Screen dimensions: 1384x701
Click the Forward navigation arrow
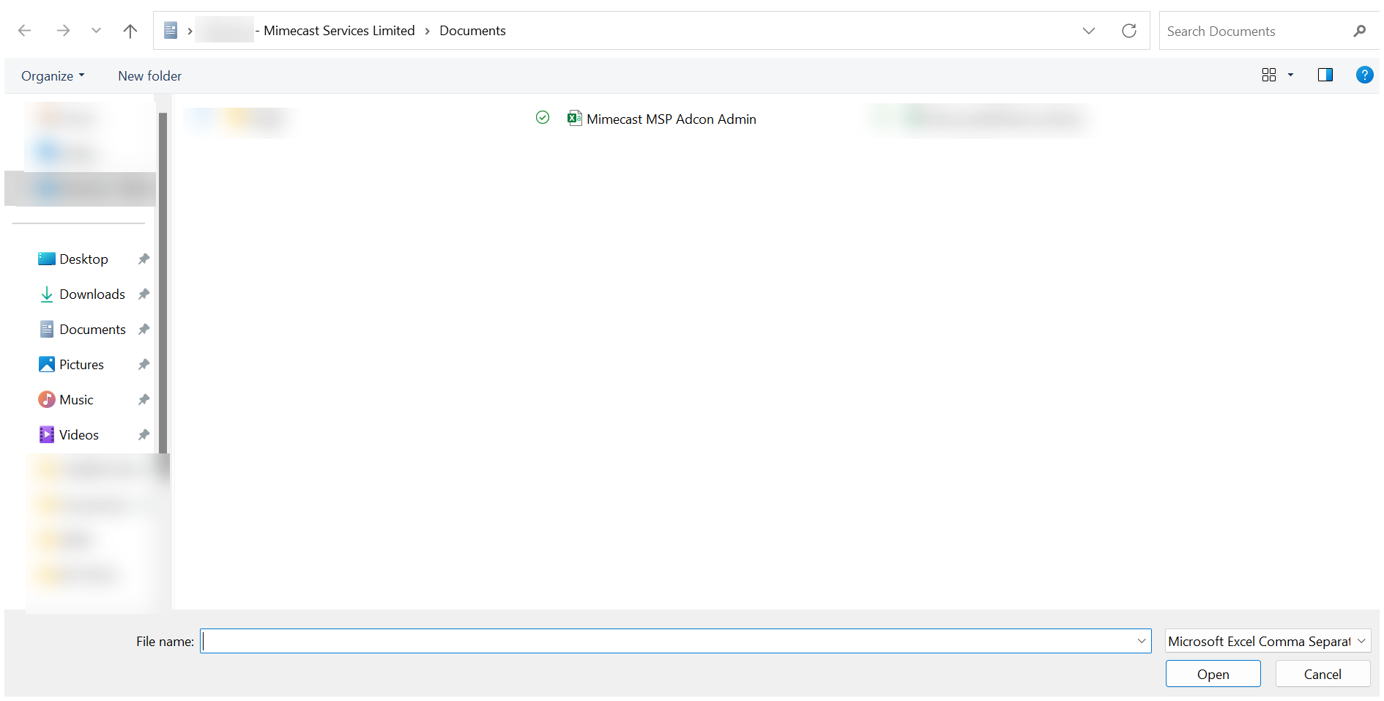63,31
